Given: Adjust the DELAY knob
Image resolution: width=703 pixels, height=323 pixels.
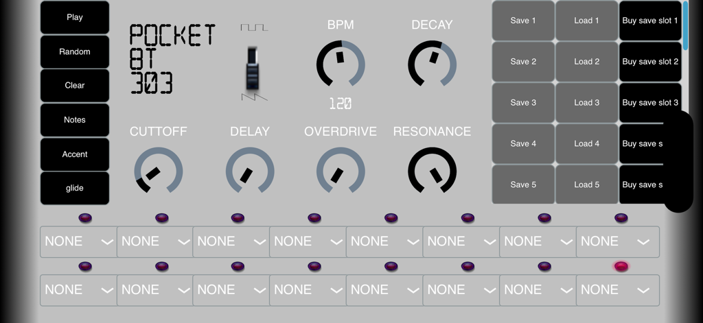Looking at the screenshot, I should click(x=250, y=171).
